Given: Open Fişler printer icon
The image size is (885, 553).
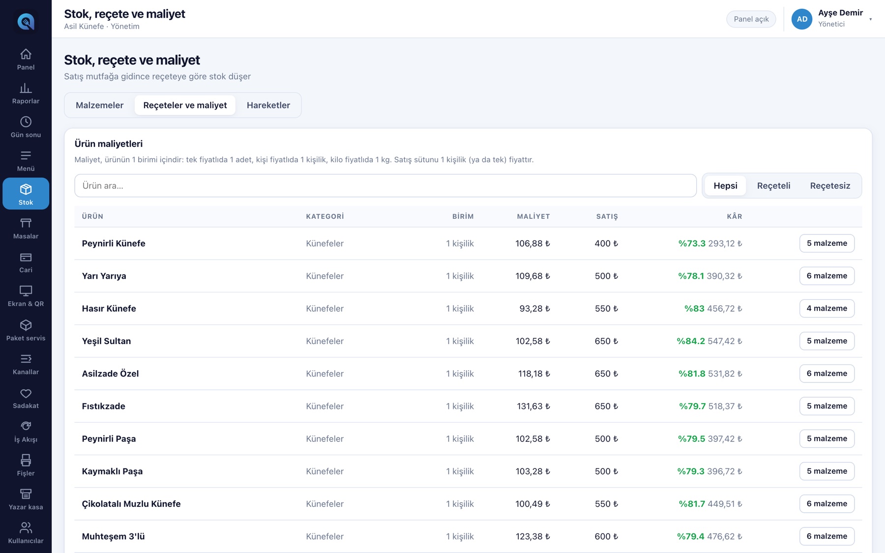Looking at the screenshot, I should (26, 460).
